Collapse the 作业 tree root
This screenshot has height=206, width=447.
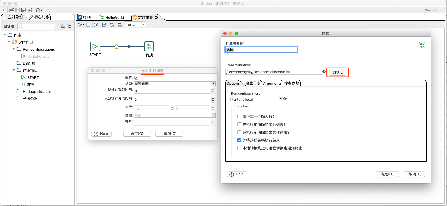(5, 35)
